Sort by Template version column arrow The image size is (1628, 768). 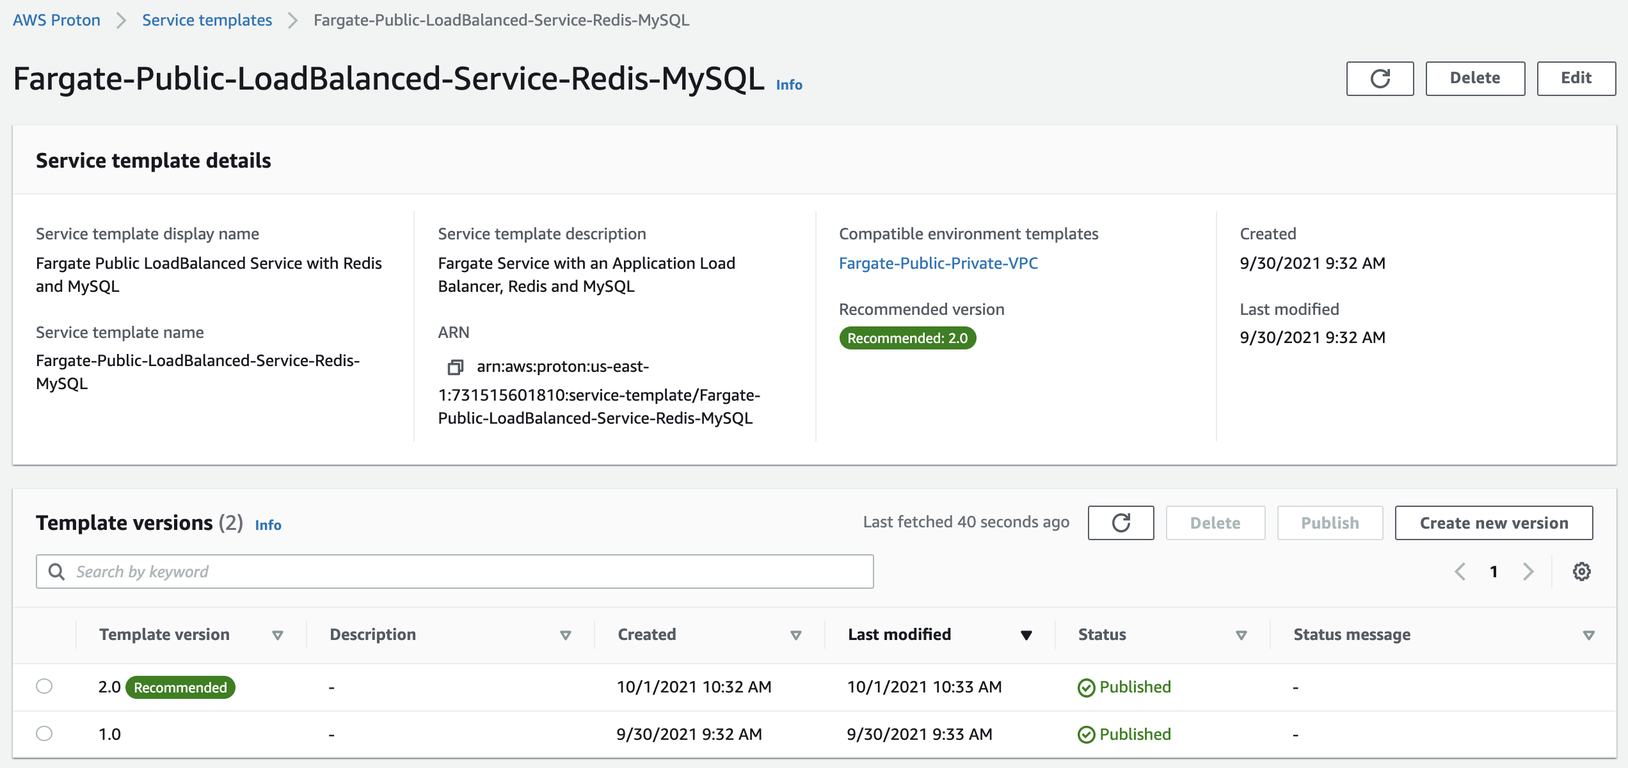[278, 636]
